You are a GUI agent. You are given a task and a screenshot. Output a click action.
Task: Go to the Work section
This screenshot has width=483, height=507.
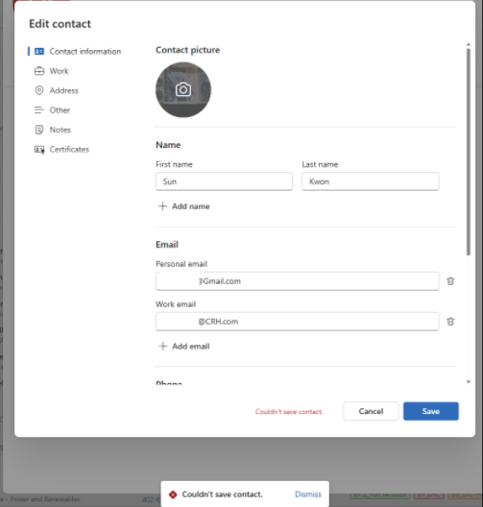[x=52, y=71]
